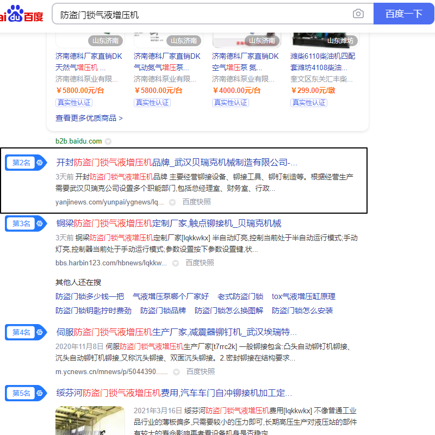Image resolution: width=435 pixels, height=435 pixels.
Task: Click the camera image search icon
Action: pyautogui.click(x=358, y=14)
